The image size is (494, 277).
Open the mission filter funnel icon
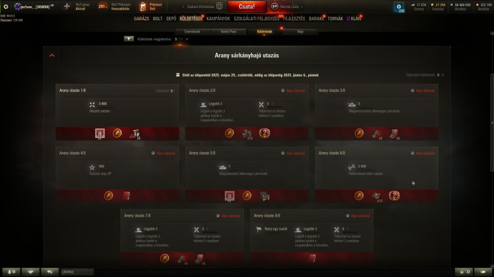pyautogui.click(x=128, y=39)
